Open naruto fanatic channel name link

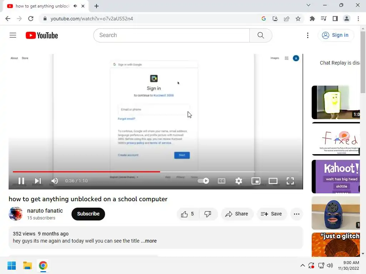coord(45,210)
